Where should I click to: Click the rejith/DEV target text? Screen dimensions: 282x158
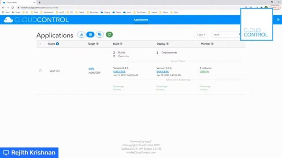click(x=94, y=73)
